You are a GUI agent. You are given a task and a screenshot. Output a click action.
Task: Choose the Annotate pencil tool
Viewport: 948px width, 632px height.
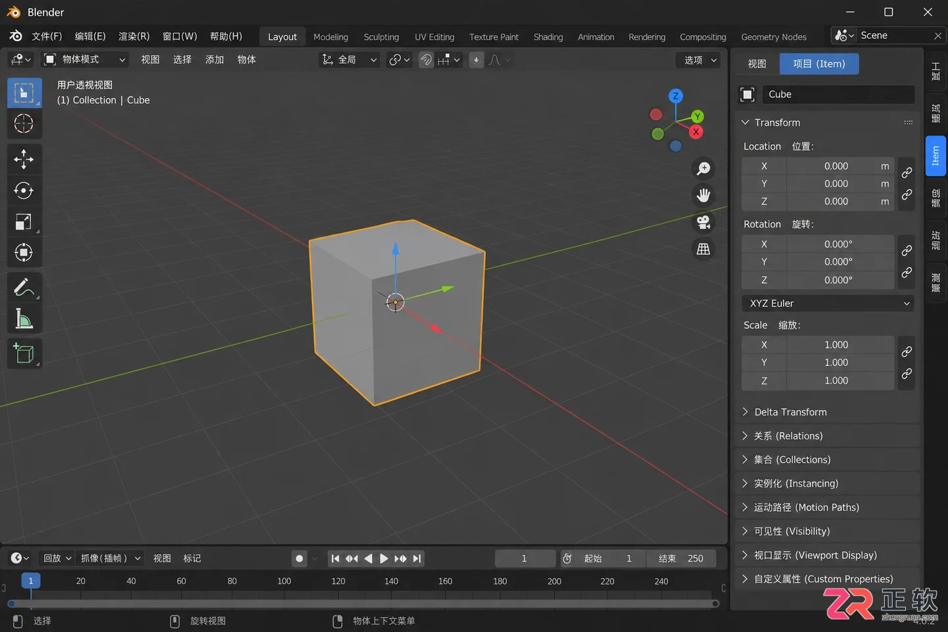point(24,288)
